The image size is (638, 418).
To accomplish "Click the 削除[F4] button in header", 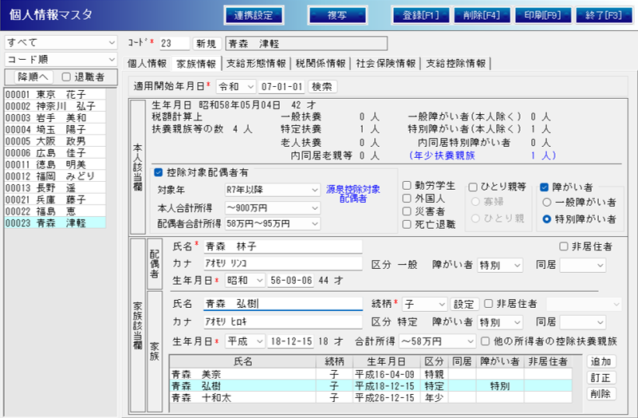I will coord(482,15).
